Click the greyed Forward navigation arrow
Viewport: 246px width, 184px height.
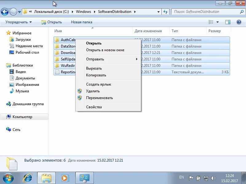click(x=13, y=12)
